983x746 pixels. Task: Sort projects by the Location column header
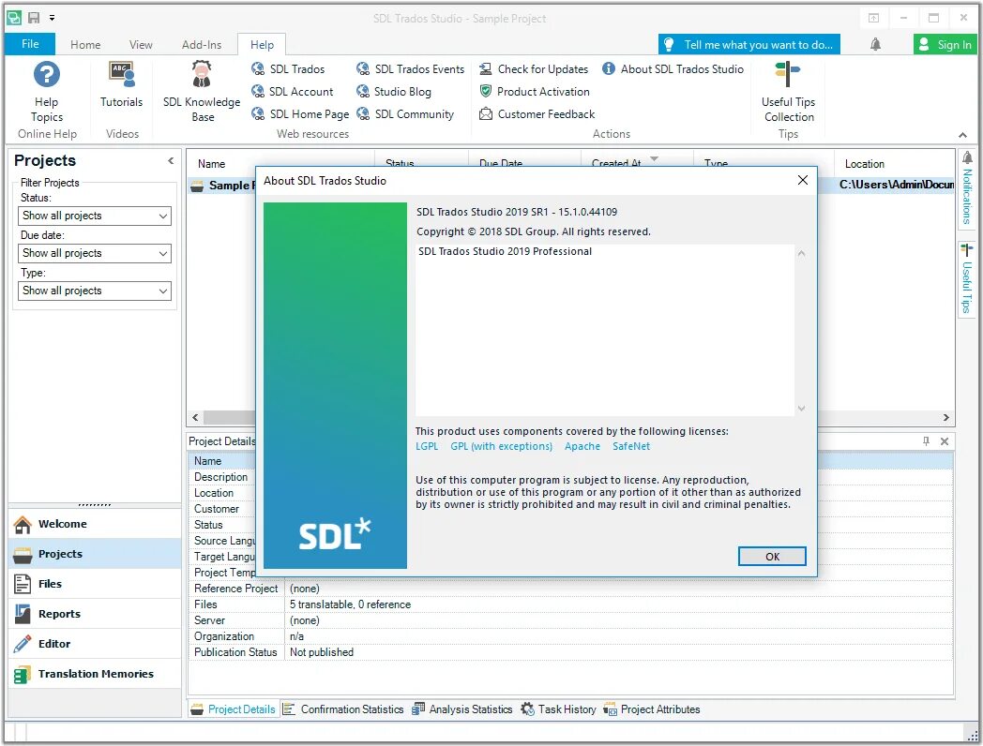[894, 163]
